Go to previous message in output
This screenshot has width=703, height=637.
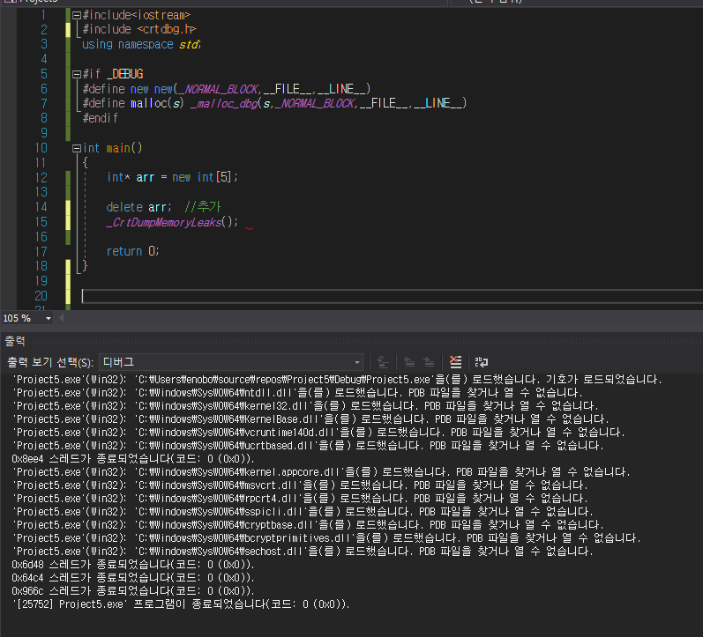click(x=409, y=362)
